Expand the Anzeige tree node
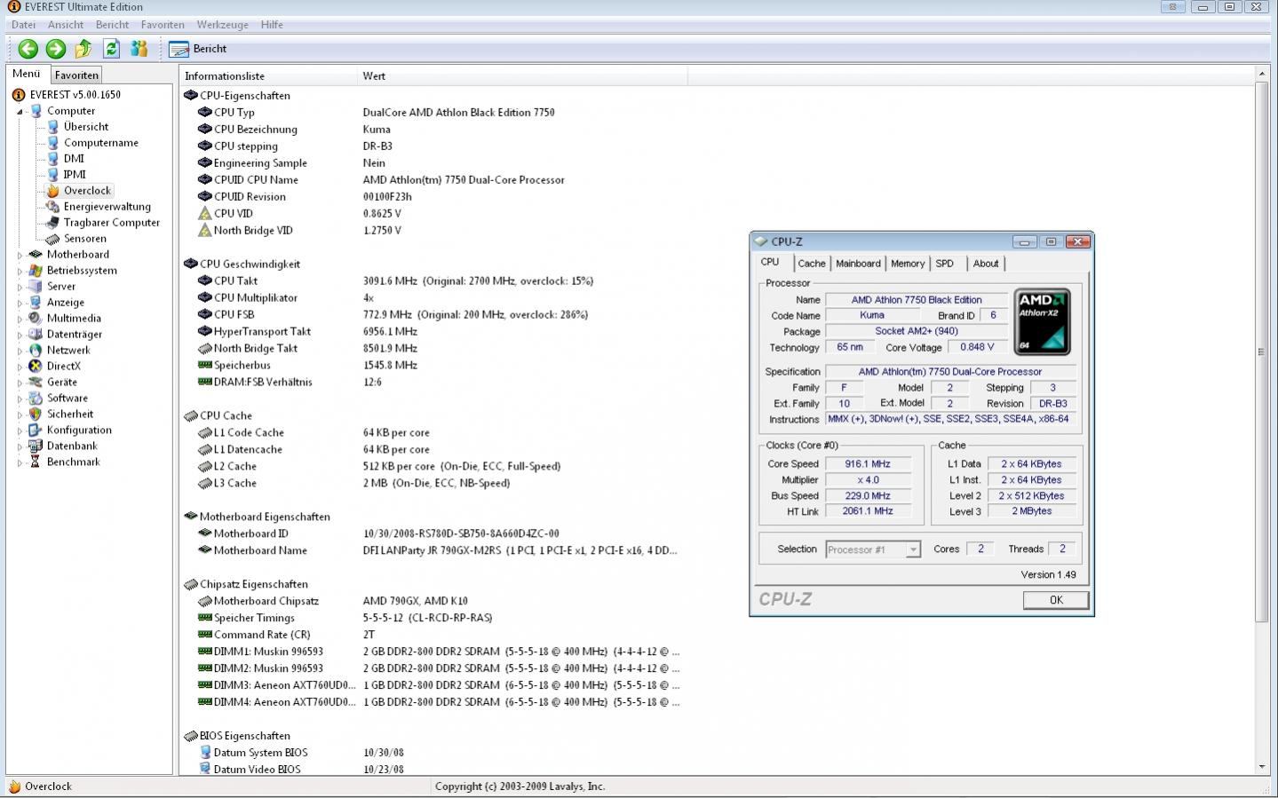The image size is (1278, 798). [20, 303]
